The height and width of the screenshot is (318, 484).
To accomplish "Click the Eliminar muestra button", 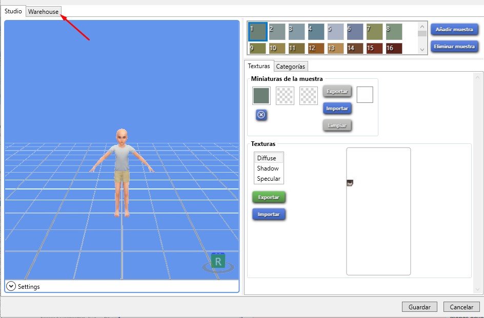I will coord(454,47).
